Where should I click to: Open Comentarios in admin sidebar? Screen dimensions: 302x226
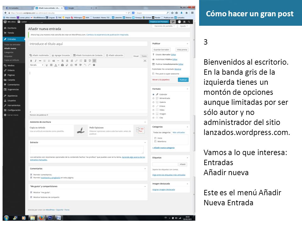coord(14,84)
